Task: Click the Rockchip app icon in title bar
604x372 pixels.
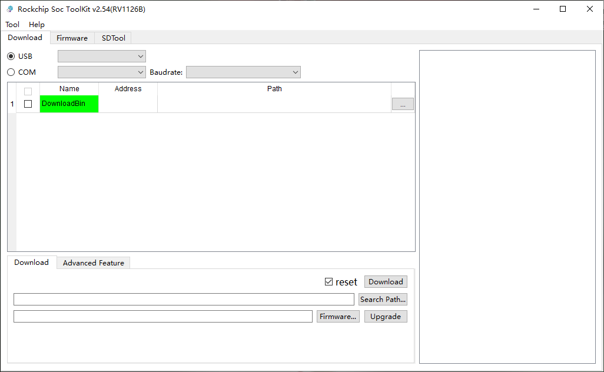Action: (9, 9)
